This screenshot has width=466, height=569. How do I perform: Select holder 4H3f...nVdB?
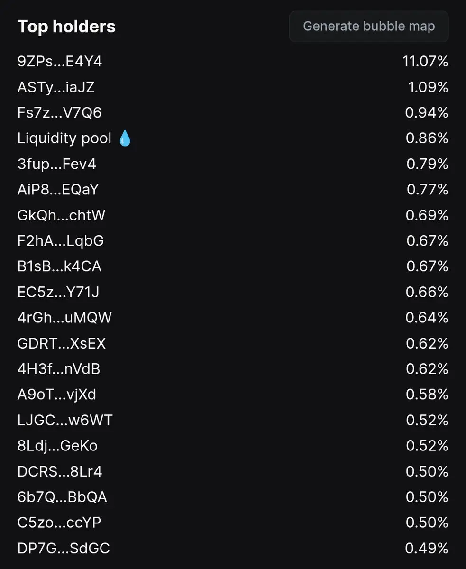click(x=59, y=369)
